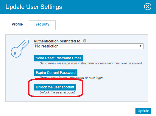Click the 'Send email message with instructions' description
156x116 pixels.
(91, 63)
